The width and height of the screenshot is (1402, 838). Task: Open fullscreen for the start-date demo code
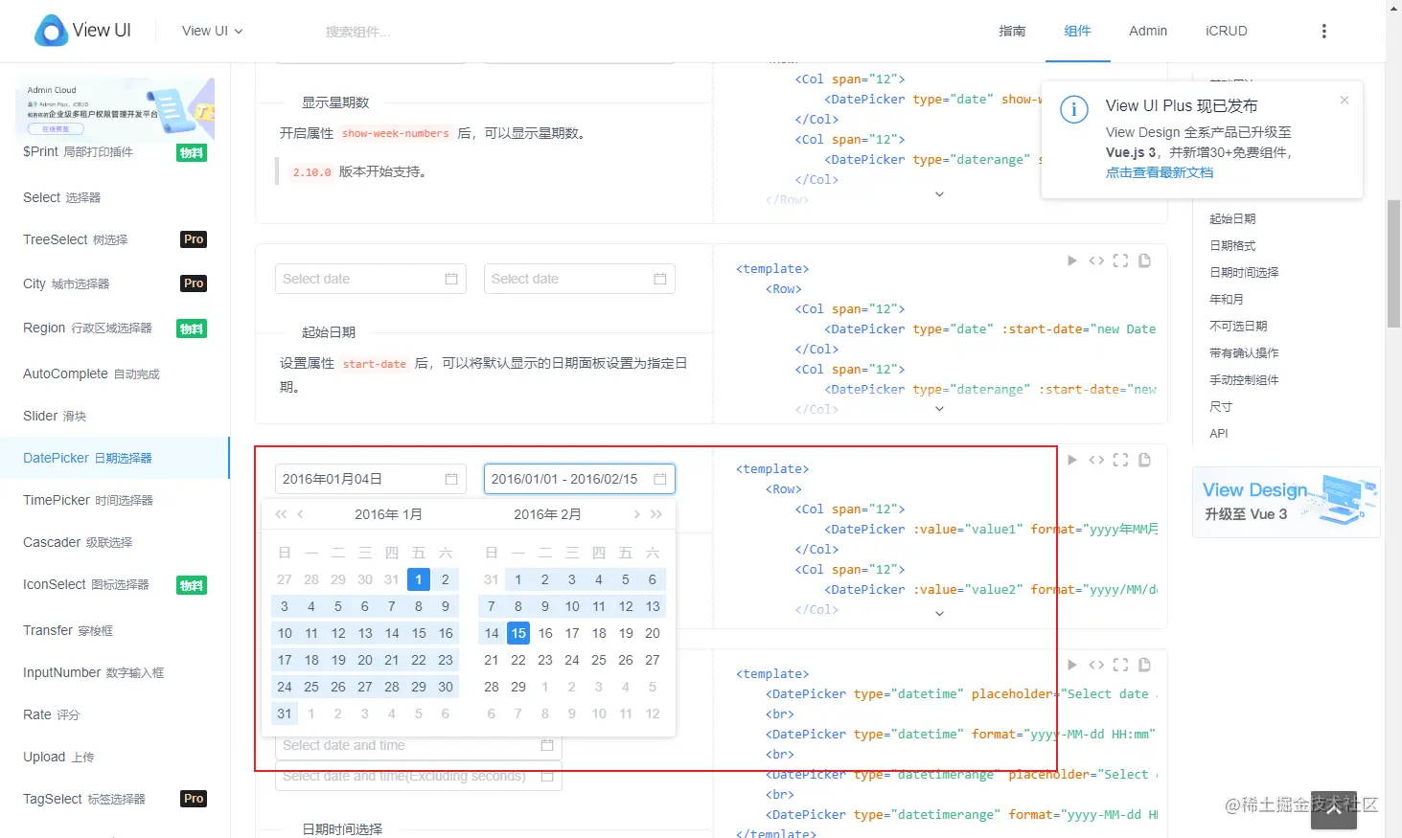point(1120,260)
